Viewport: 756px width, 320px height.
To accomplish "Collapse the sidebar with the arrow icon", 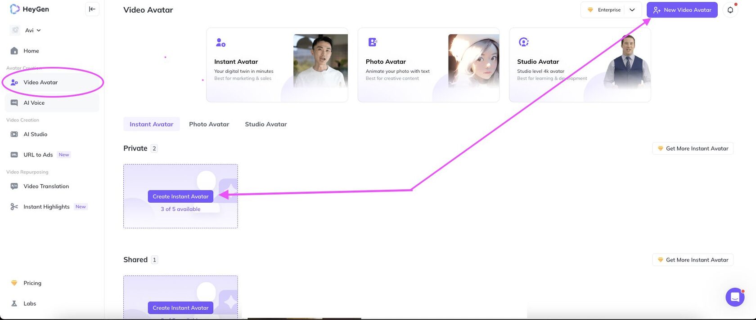I will tap(92, 9).
